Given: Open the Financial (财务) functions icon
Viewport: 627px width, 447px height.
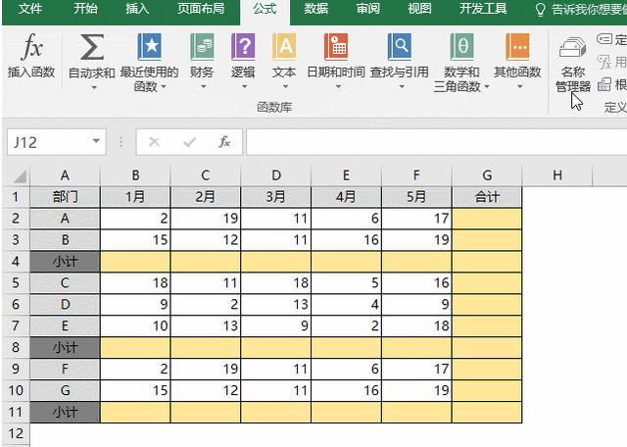Looking at the screenshot, I should pyautogui.click(x=202, y=47).
